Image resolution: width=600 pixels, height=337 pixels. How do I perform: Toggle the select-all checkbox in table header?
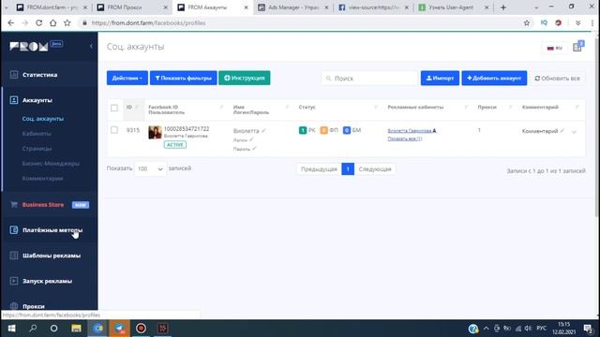[x=114, y=108]
